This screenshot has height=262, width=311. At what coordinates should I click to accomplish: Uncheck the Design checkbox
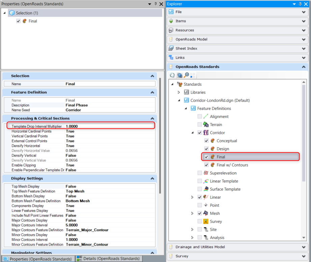[x=206, y=149]
